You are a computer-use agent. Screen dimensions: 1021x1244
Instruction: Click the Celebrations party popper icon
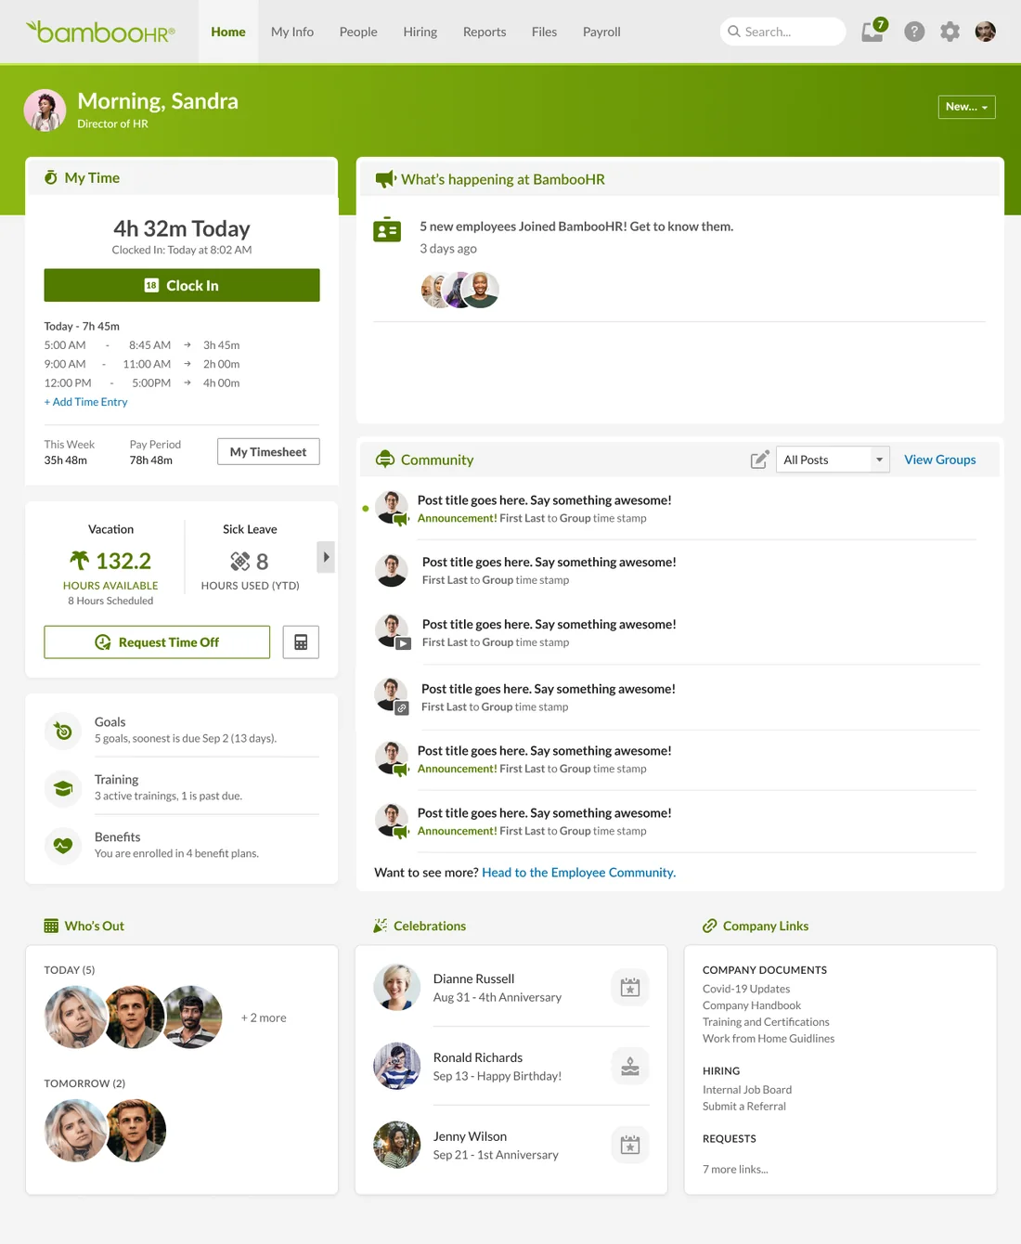(381, 926)
